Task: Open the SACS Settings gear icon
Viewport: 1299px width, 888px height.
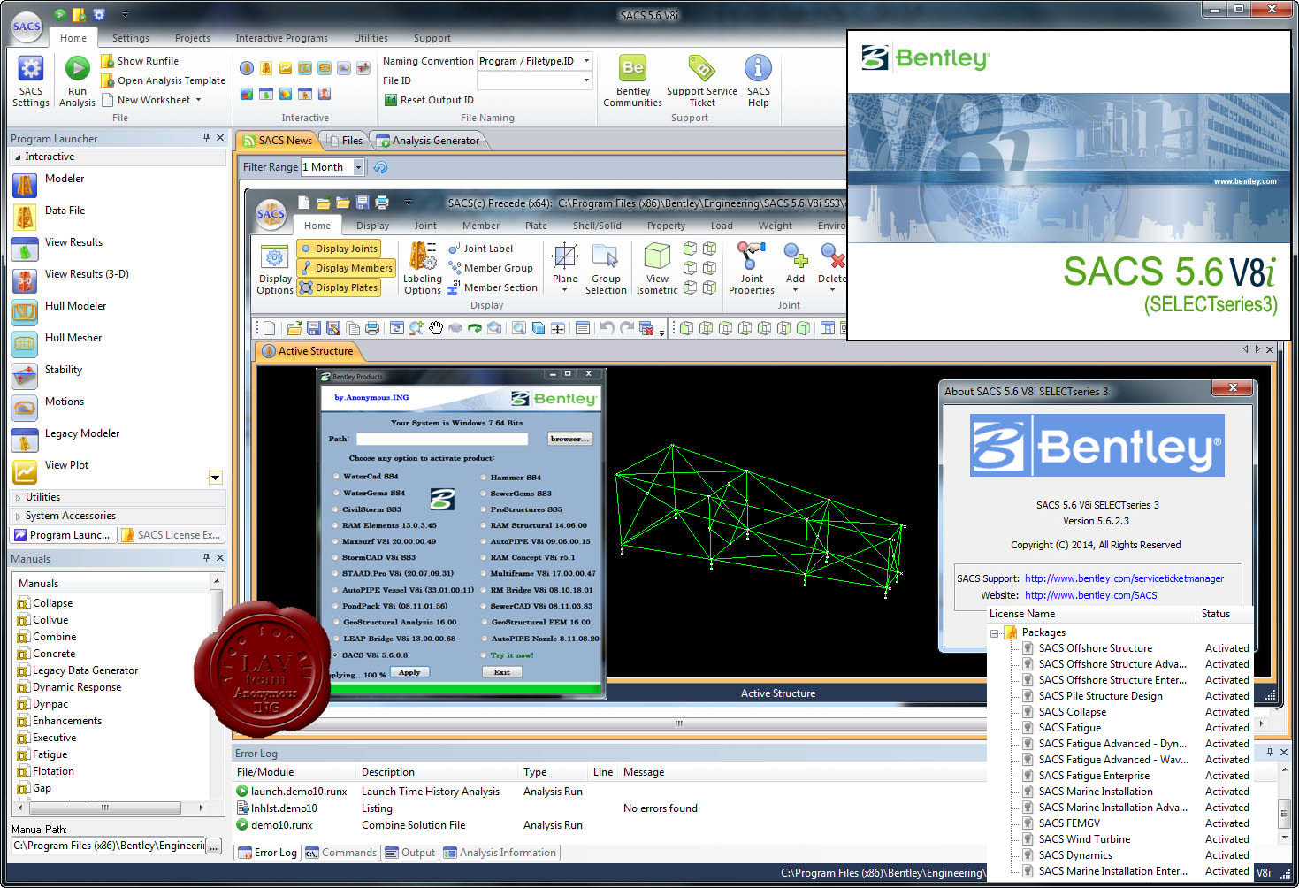Action: 30,69
